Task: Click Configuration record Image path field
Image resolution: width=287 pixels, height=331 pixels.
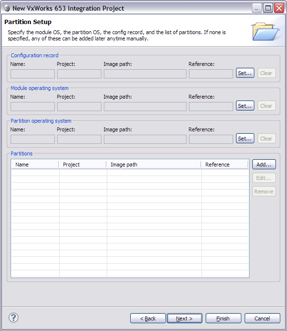Action: pyautogui.click(x=145, y=74)
